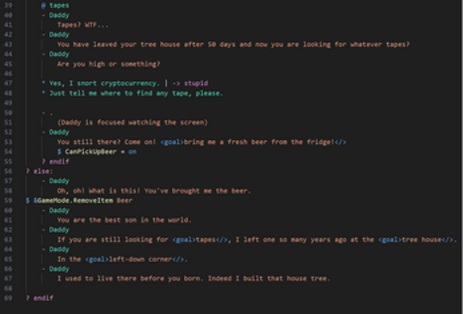Click the 'Daddy' speaker label on line 66
This screenshot has height=314, width=463.
[59, 269]
